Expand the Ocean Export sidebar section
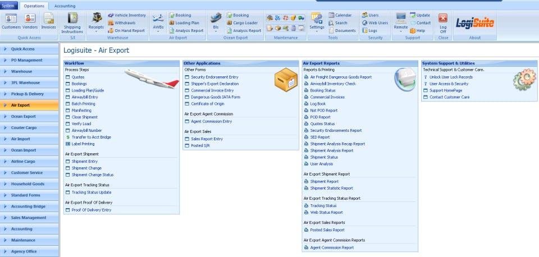This screenshot has width=539, height=257. pyautogui.click(x=29, y=117)
